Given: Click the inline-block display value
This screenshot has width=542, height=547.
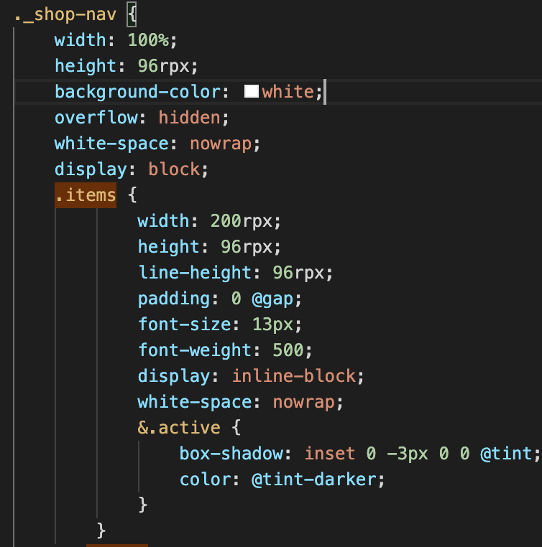Looking at the screenshot, I should [x=294, y=376].
